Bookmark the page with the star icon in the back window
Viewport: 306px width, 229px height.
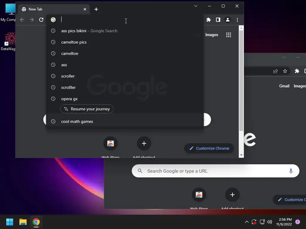click(285, 71)
